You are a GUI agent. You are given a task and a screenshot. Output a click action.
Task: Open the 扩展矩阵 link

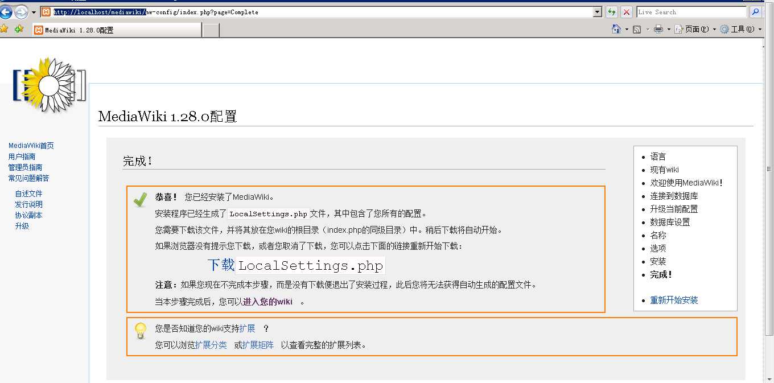tap(258, 345)
